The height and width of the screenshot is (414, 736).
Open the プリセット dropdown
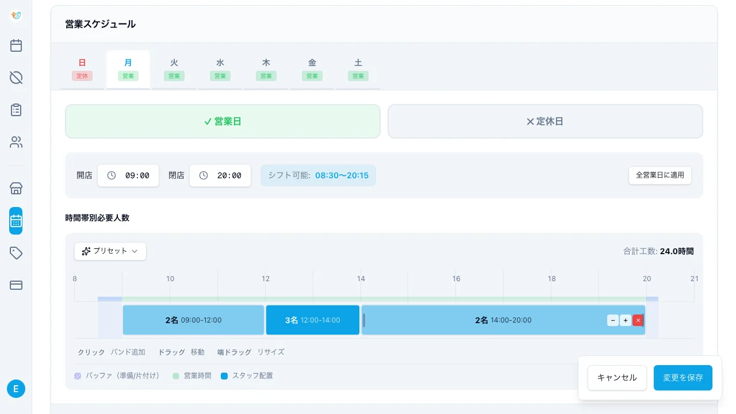[110, 251]
